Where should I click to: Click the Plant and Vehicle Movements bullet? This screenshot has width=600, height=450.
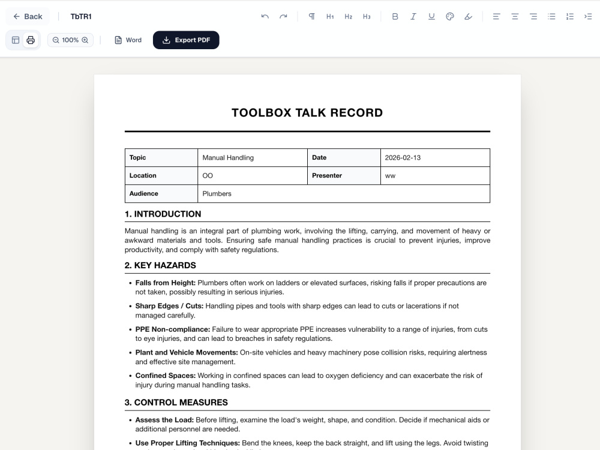(x=311, y=357)
